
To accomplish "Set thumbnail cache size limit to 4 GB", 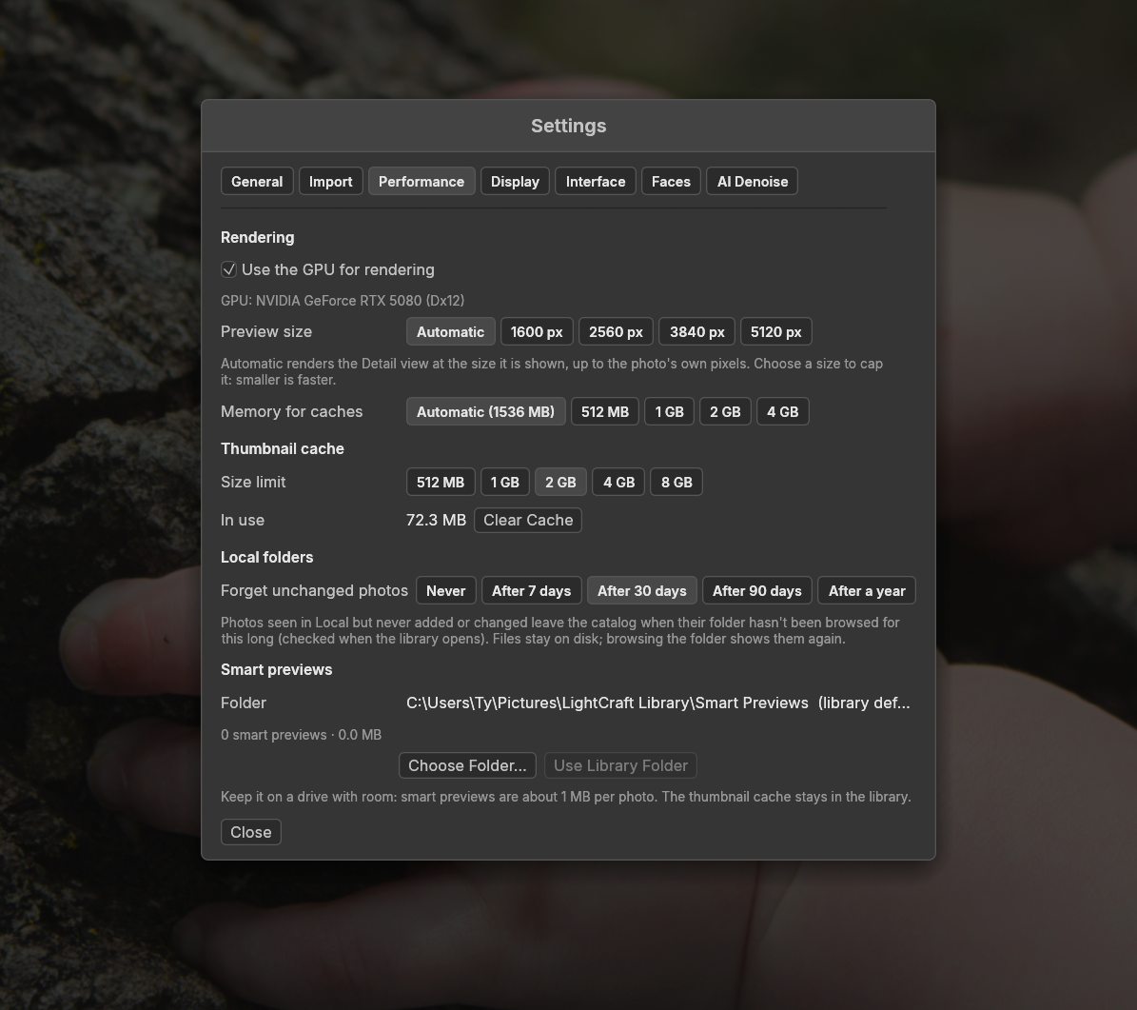I will pos(618,482).
